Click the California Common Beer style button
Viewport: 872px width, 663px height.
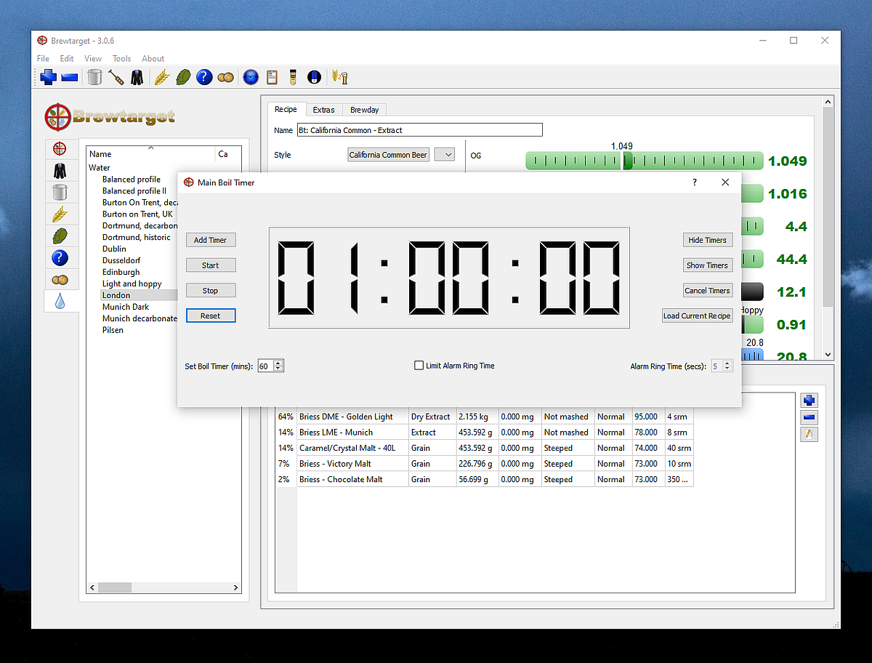tap(388, 155)
